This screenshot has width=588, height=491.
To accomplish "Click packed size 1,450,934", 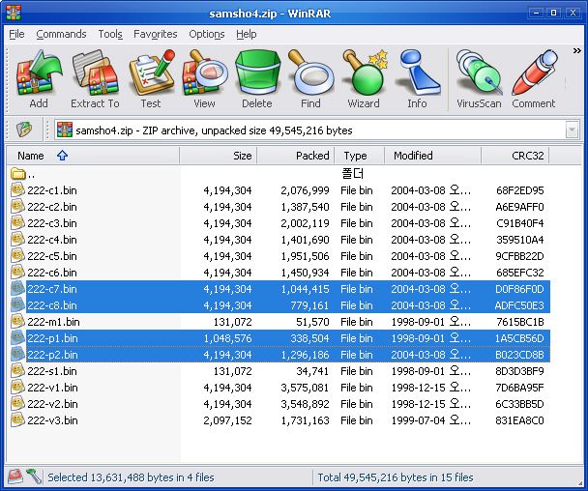I will pyautogui.click(x=305, y=273).
